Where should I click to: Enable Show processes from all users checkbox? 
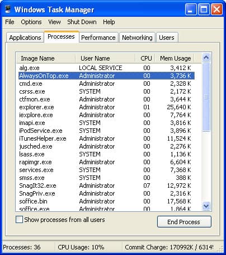coord(19,220)
